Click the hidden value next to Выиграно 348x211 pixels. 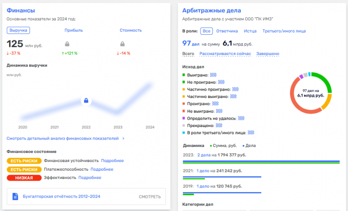pos(213,75)
